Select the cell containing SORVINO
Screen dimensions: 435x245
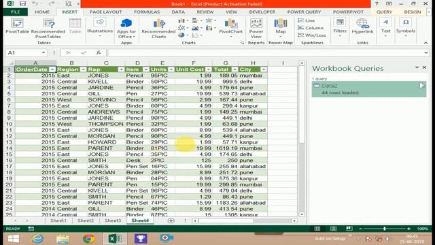[106, 100]
